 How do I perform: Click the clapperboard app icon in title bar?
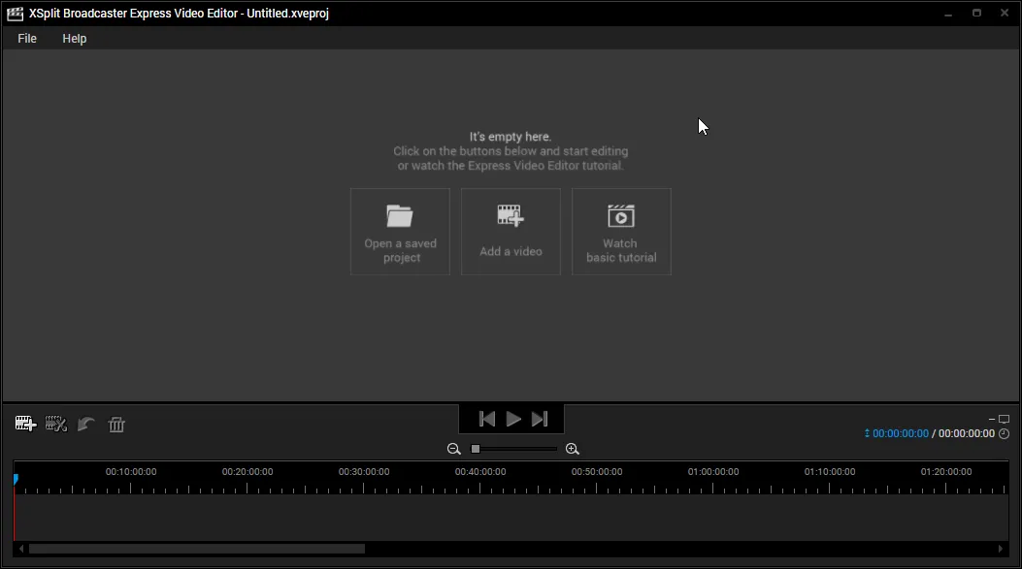[15, 14]
